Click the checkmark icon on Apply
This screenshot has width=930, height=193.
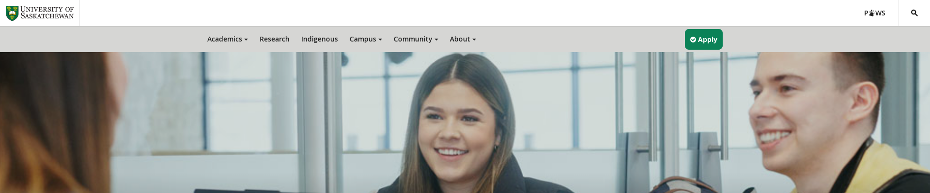[x=693, y=40]
